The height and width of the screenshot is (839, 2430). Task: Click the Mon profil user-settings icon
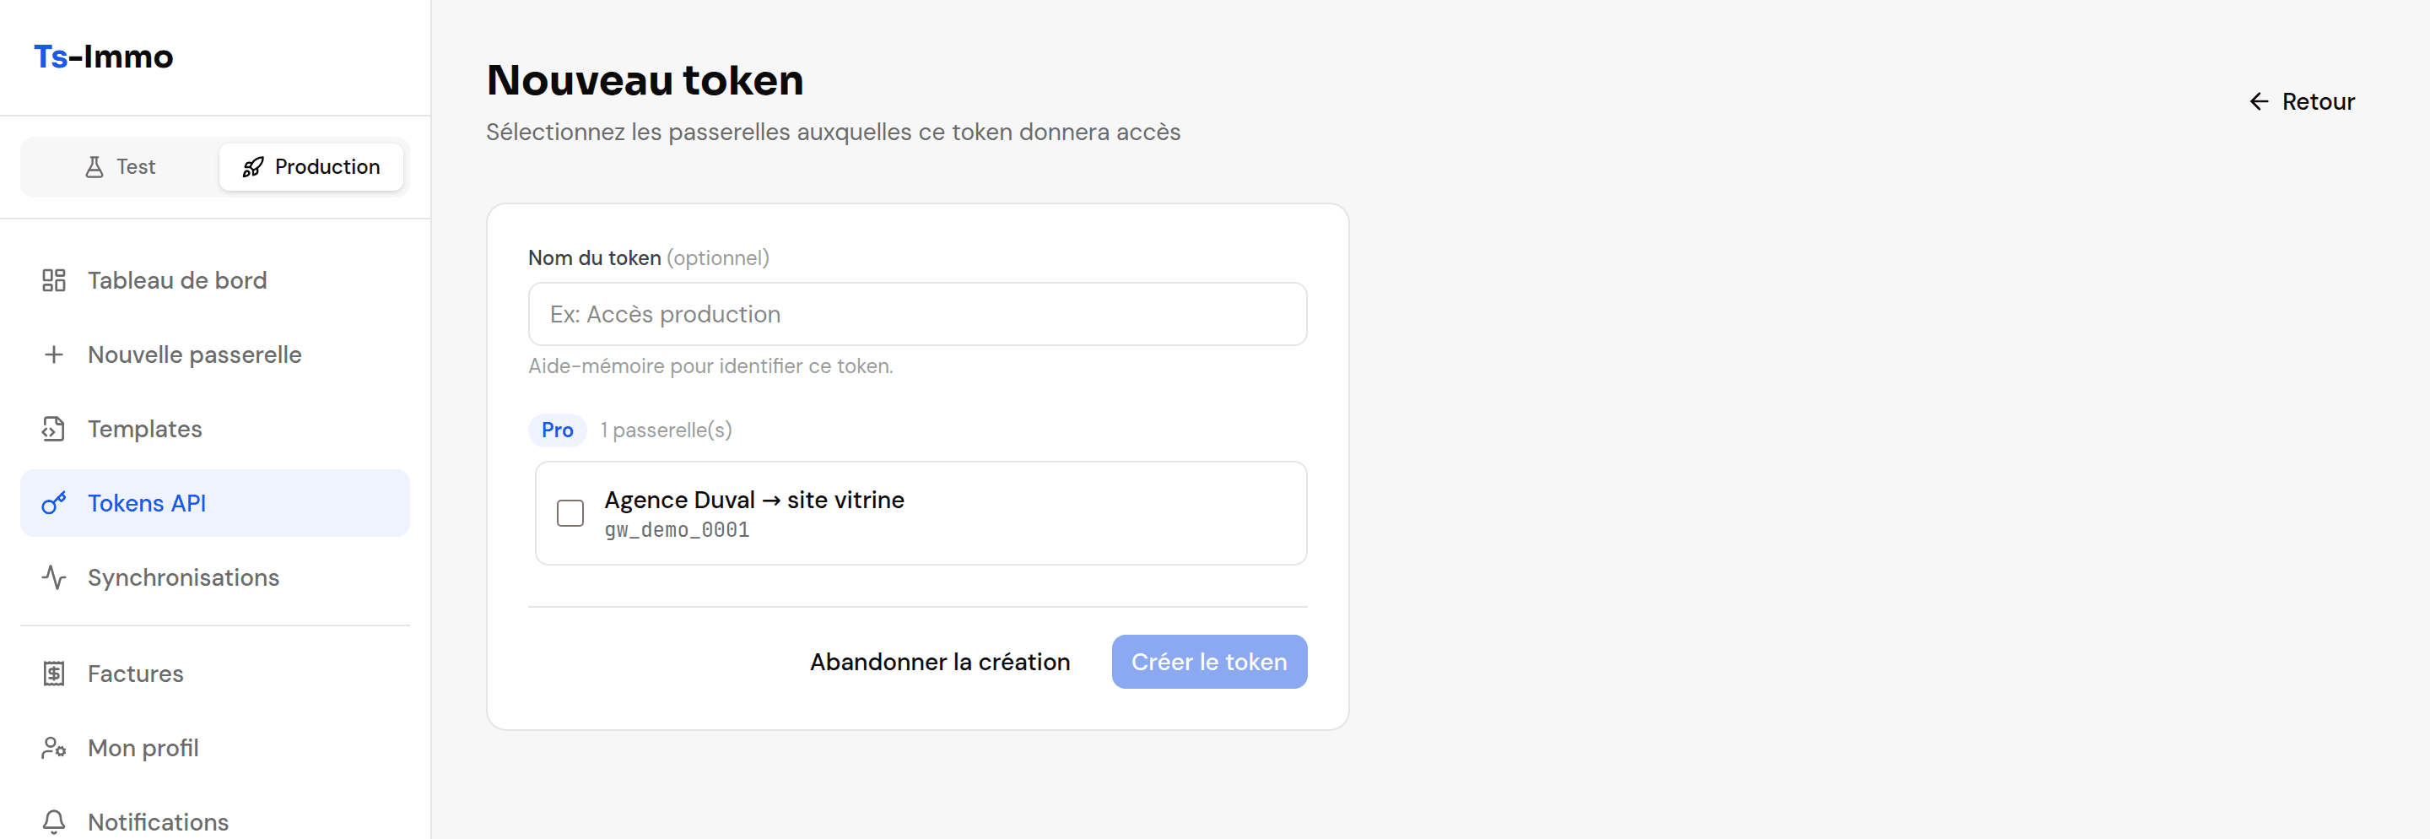pos(54,749)
